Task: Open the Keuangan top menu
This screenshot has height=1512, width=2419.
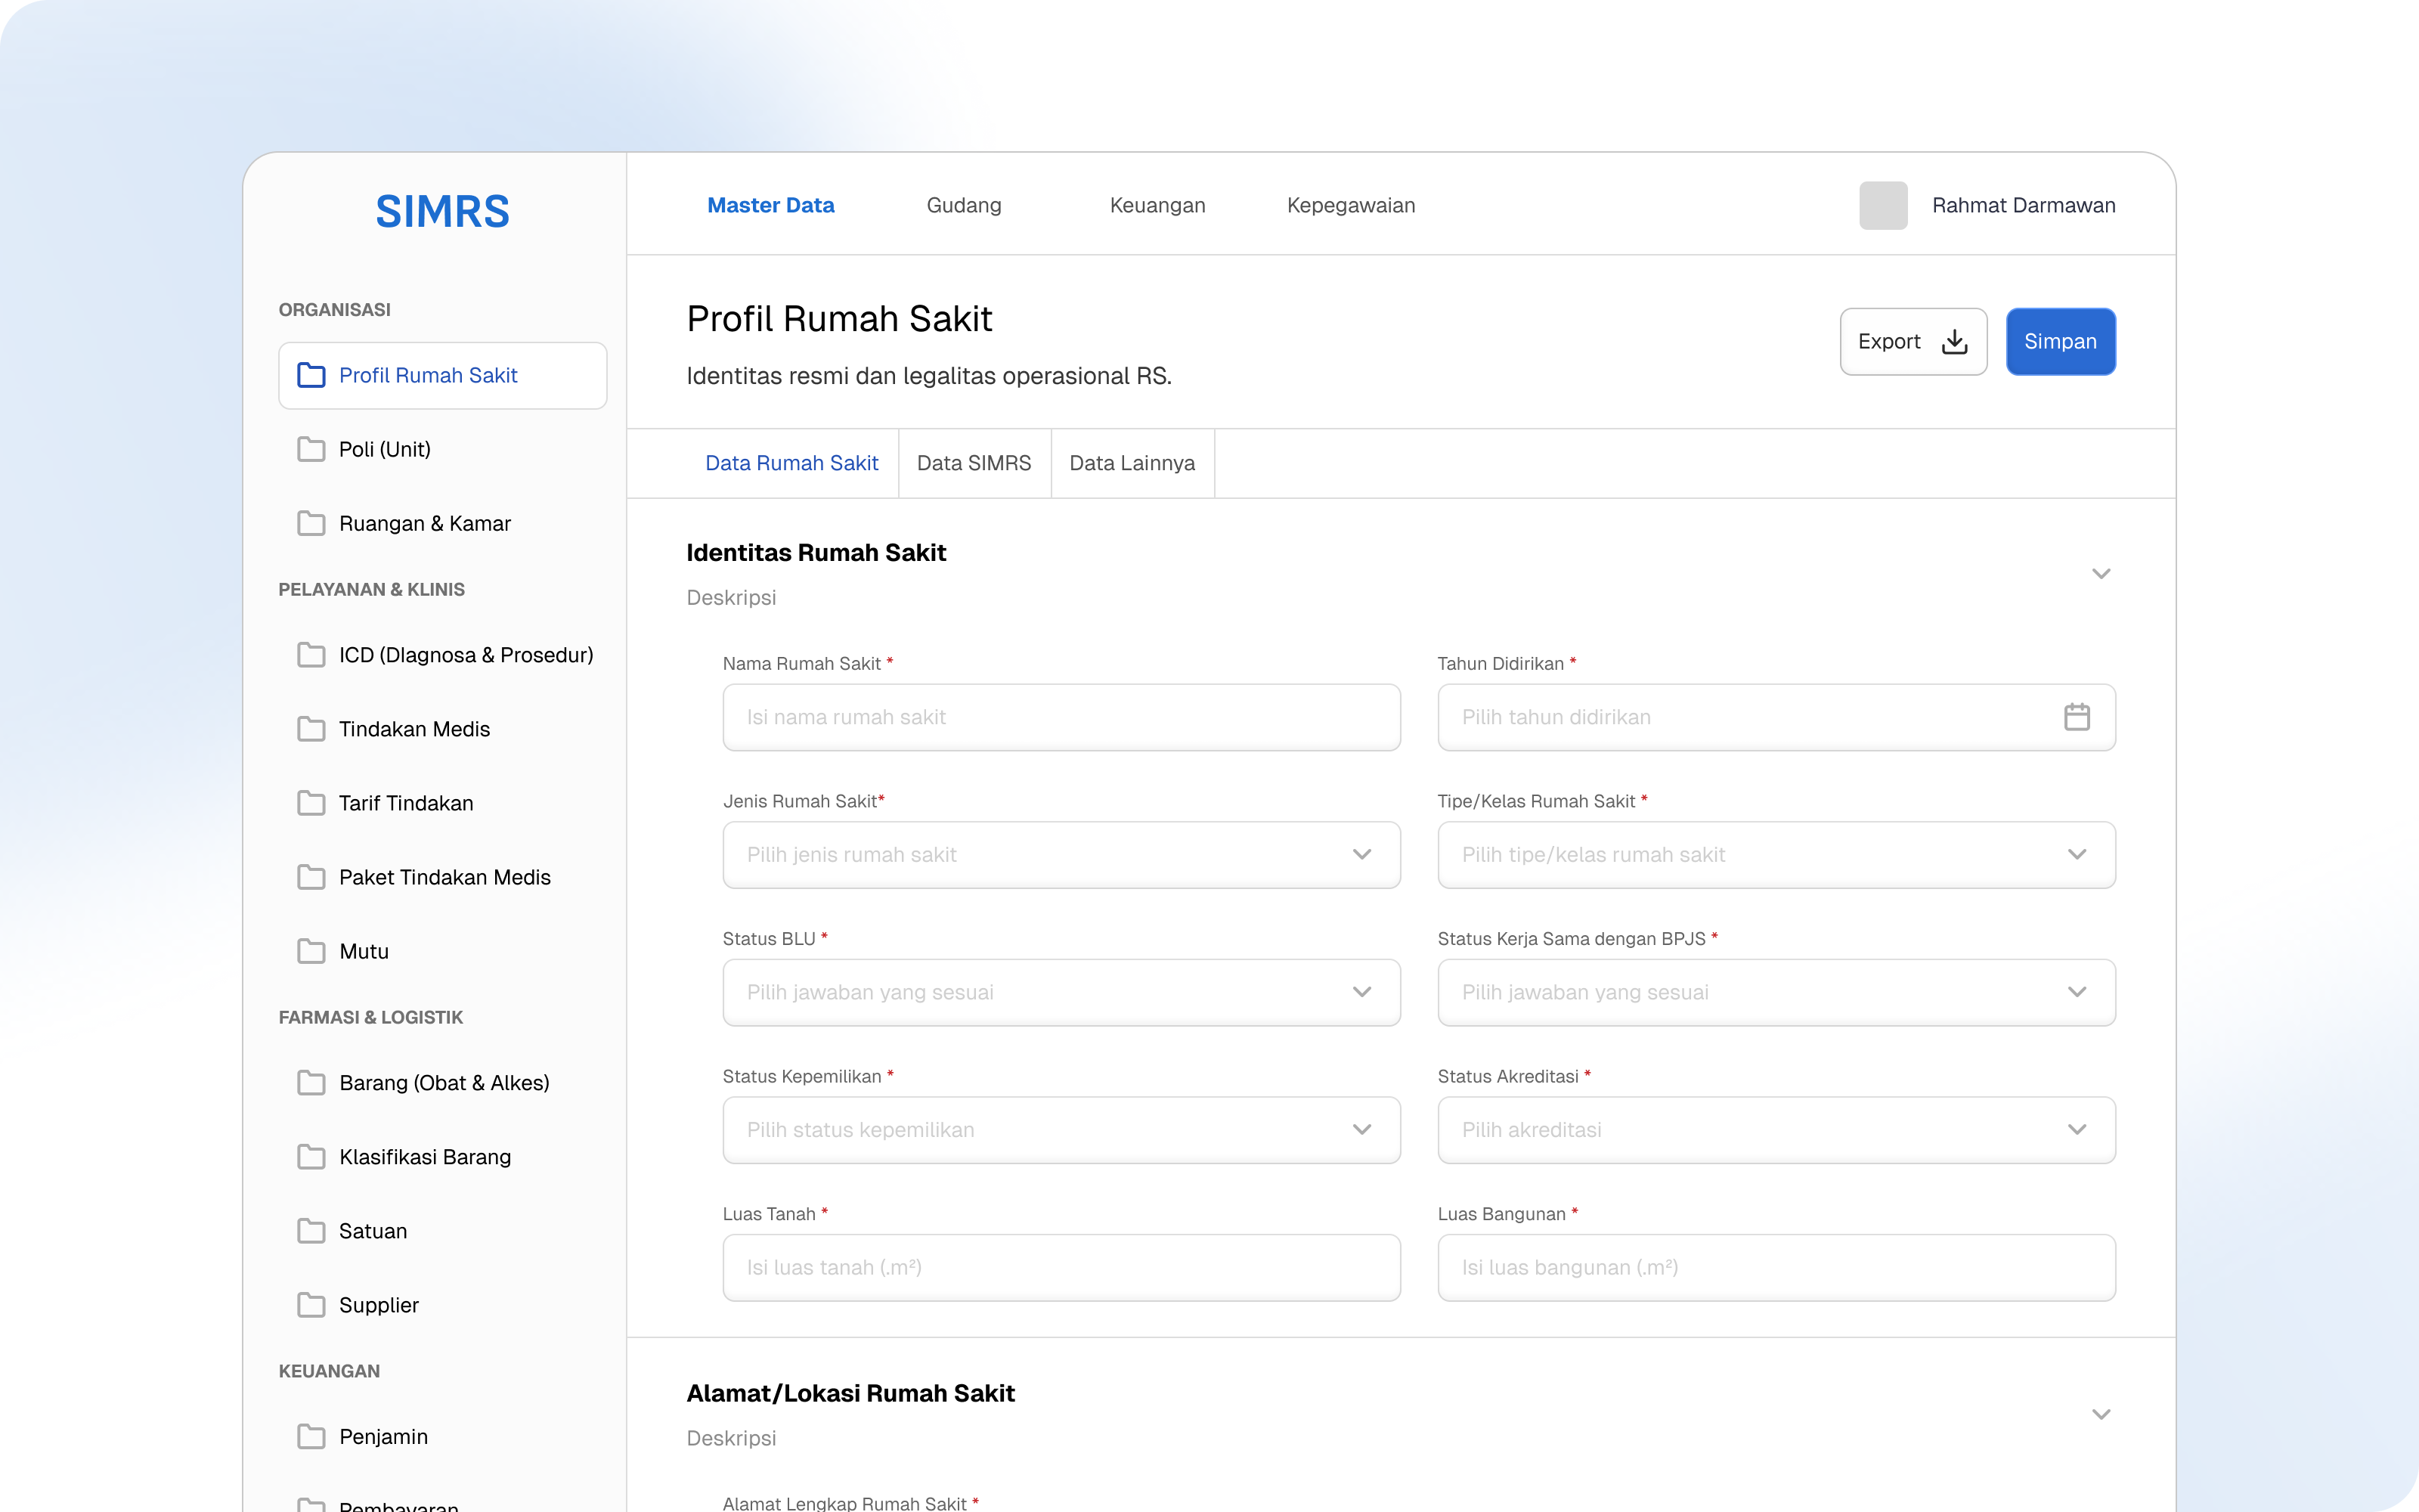Action: click(1157, 205)
